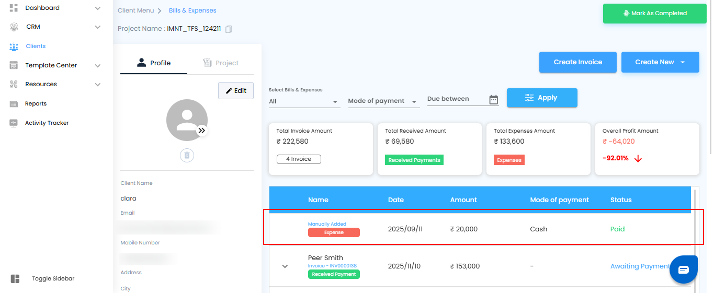Switch to the Project tab
The image size is (714, 293).
pos(221,63)
